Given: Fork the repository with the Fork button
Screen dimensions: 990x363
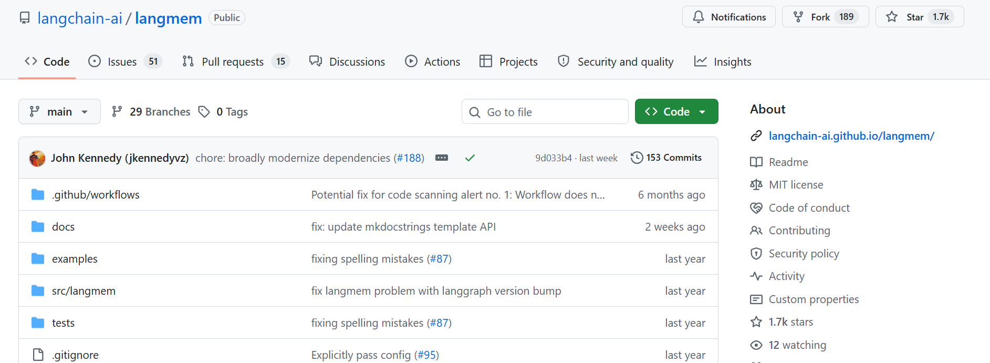Looking at the screenshot, I should (x=825, y=17).
